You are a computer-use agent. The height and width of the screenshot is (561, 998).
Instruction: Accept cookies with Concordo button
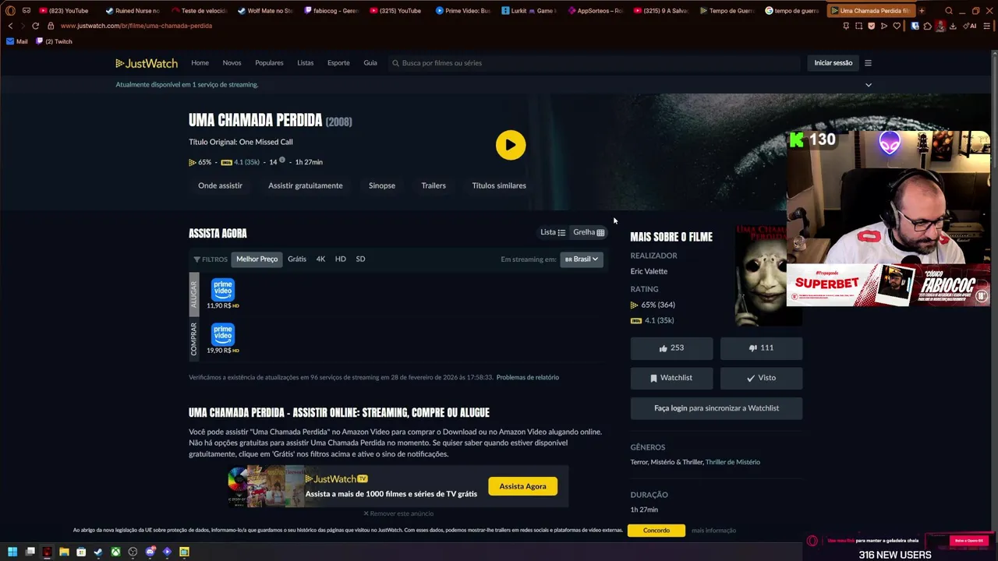point(656,531)
